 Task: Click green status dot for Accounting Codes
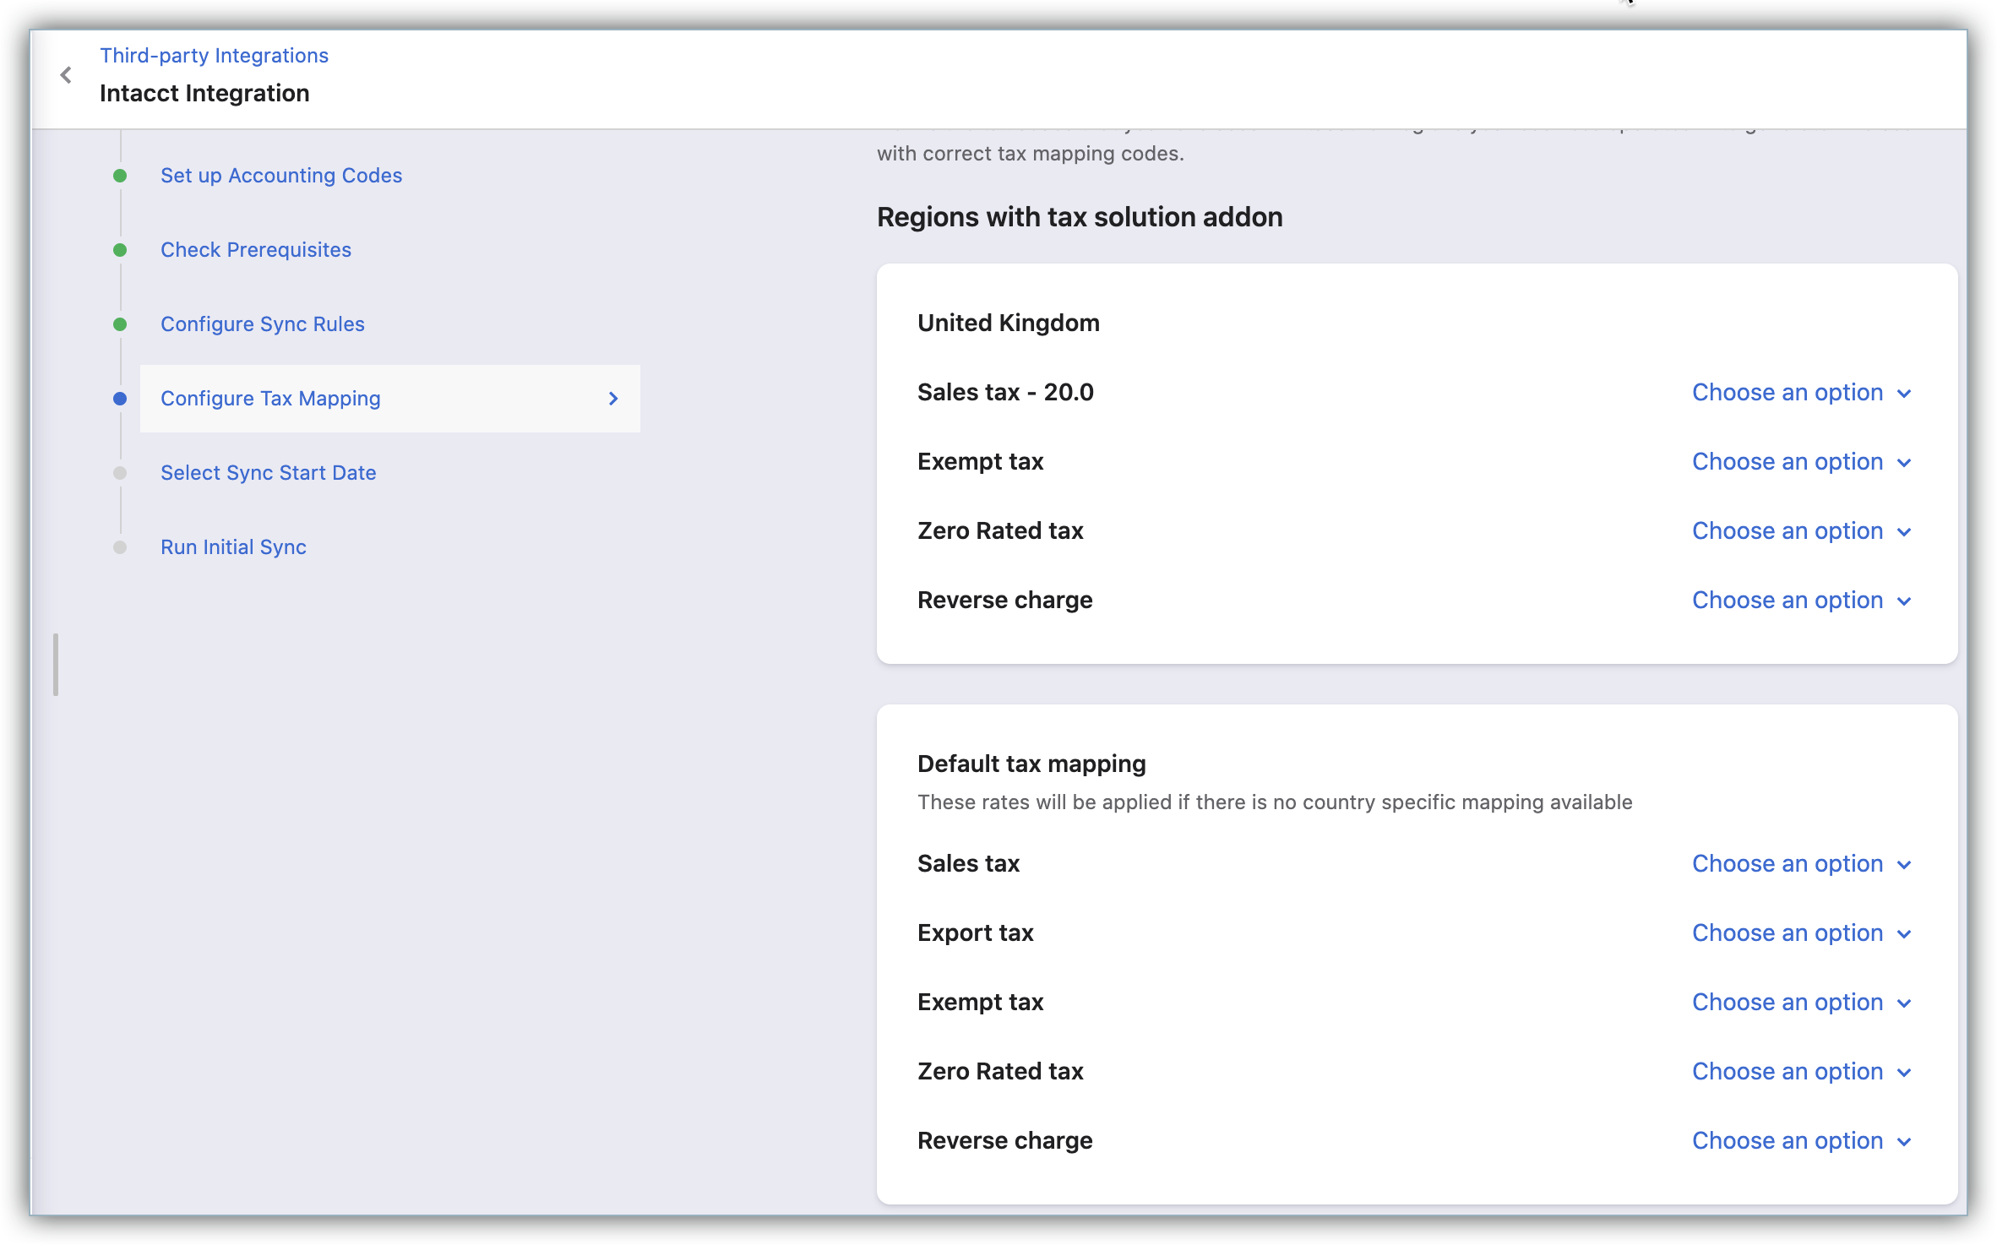(120, 176)
